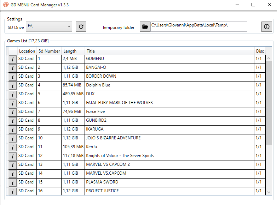277x205 pixels.
Task: Click the GD MENU app swirl logo
Action: [x=6, y=5]
